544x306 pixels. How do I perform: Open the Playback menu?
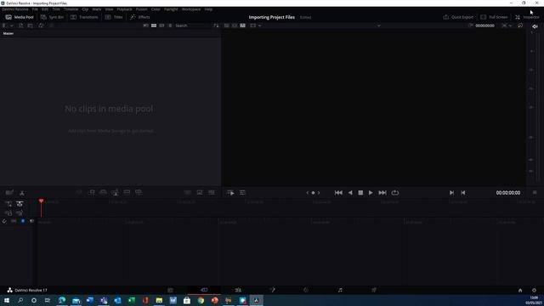click(124, 9)
